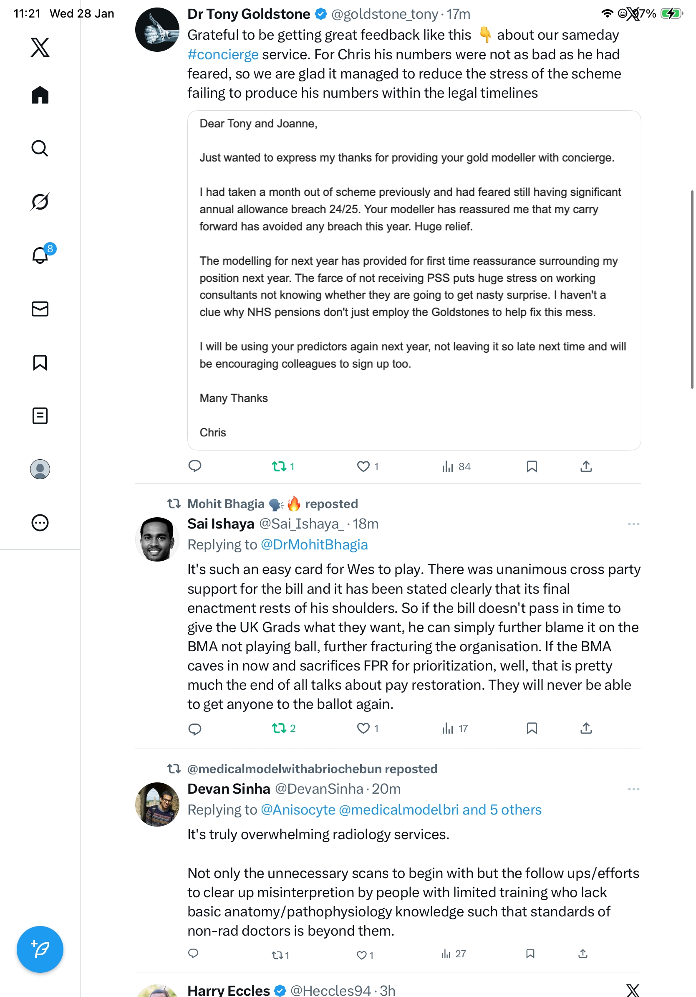Image resolution: width=696 pixels, height=997 pixels.
Task: Open the #concierge hashtag link
Action: coord(223,55)
